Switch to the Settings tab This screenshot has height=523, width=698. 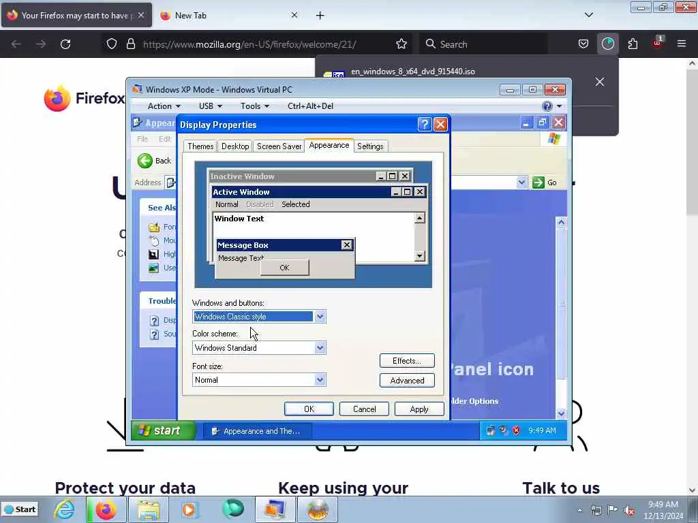[370, 146]
